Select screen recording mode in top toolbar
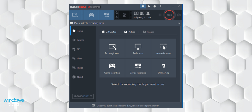 (x=75, y=15)
